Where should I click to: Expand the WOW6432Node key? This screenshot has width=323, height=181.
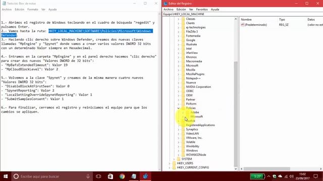click(178, 155)
